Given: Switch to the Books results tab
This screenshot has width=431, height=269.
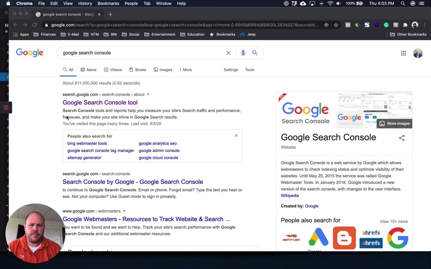Looking at the screenshot, I should point(137,70).
